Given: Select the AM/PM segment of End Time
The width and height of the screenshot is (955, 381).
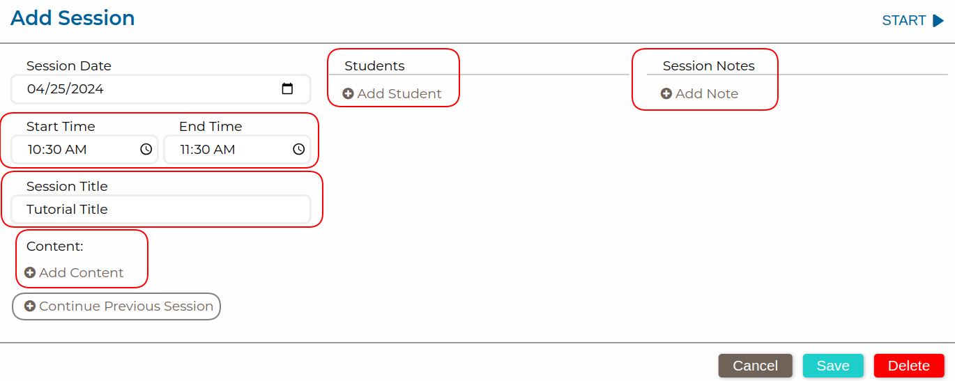Looking at the screenshot, I should click(x=225, y=150).
